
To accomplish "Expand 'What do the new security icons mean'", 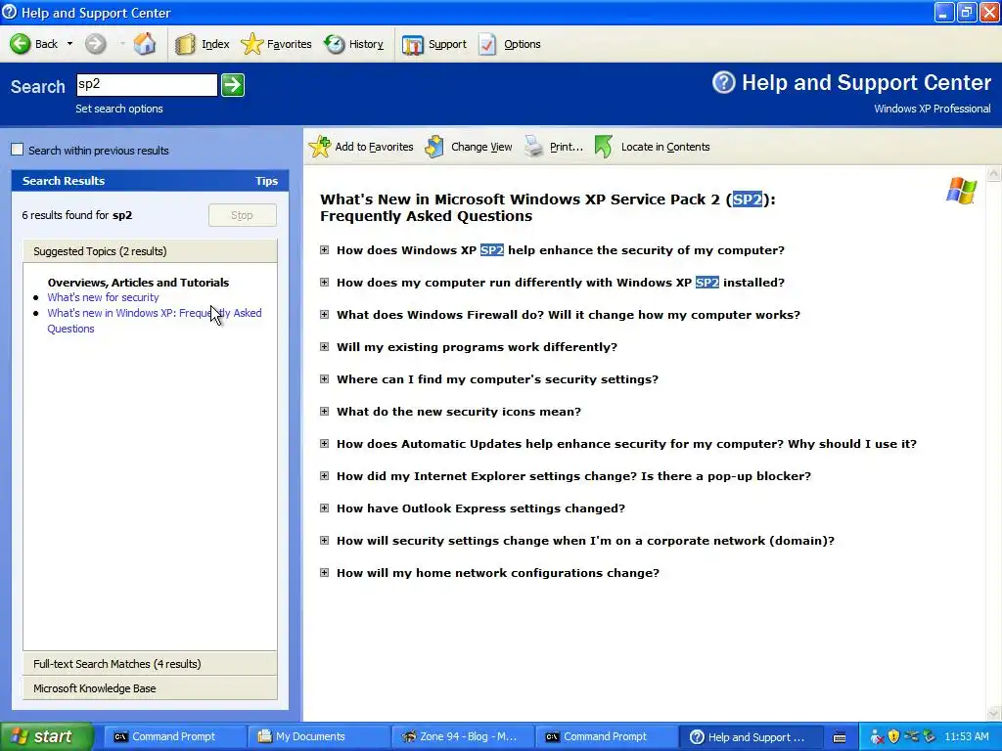I will (x=324, y=411).
